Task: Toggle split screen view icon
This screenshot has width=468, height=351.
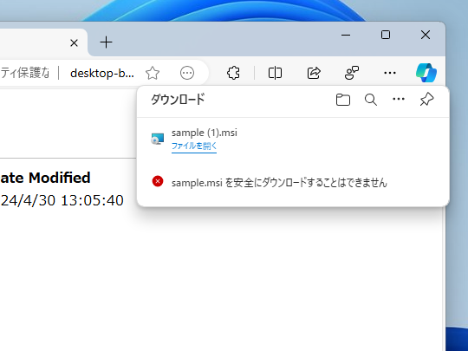Action: tap(275, 73)
